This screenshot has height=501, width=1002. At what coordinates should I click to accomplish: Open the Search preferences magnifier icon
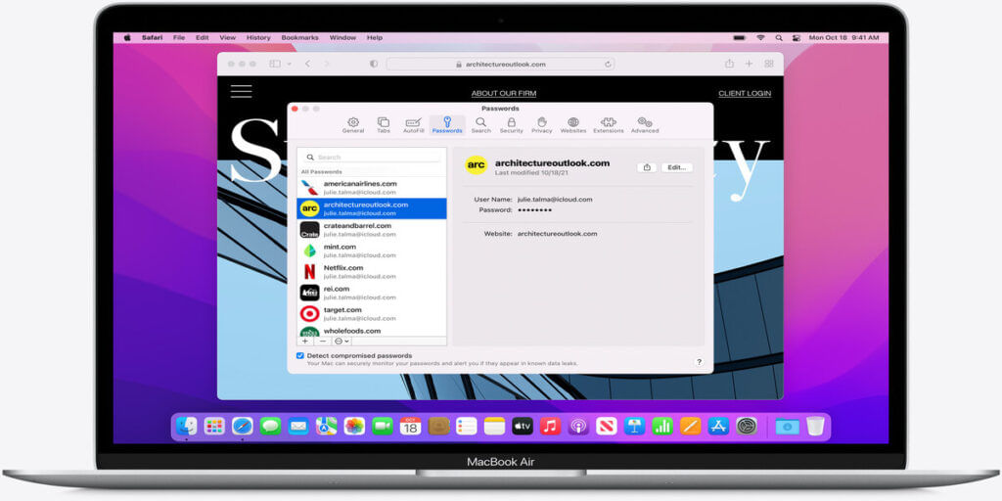click(x=480, y=125)
